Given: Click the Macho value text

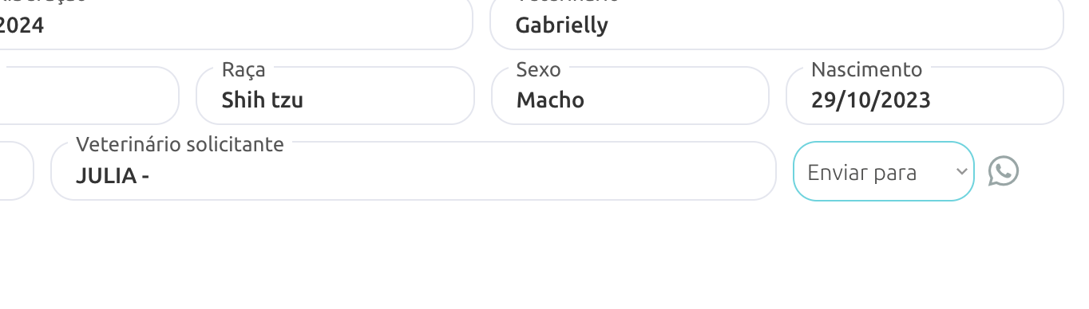Looking at the screenshot, I should pos(550,100).
